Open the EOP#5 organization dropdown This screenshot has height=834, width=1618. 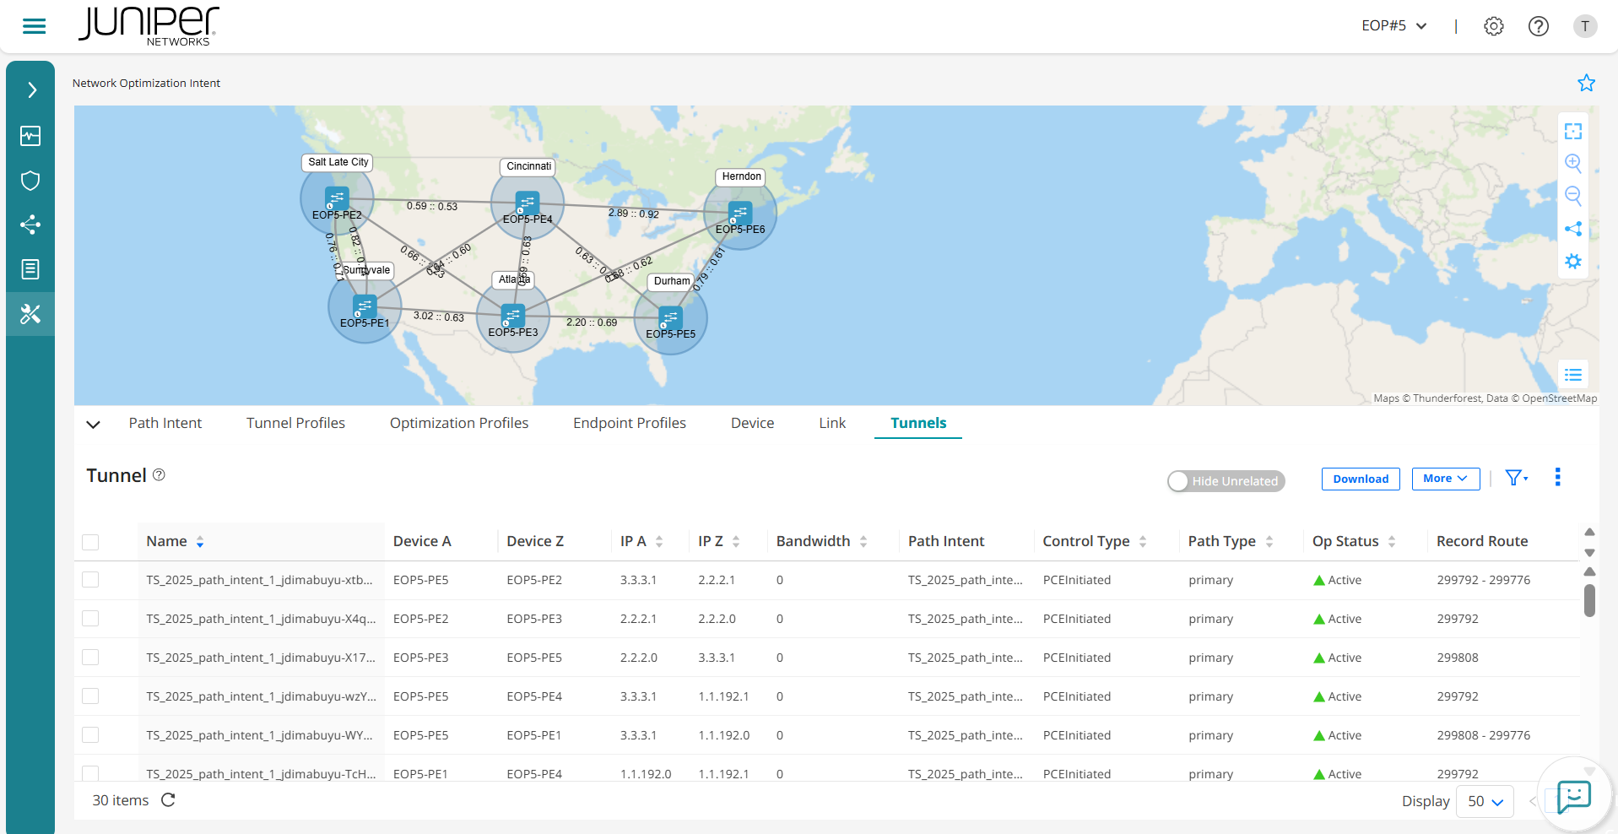point(1393,26)
